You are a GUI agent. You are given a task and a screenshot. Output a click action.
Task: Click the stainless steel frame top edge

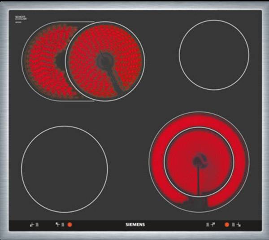134,5
